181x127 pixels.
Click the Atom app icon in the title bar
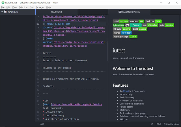pyautogui.click(x=3, y=3)
